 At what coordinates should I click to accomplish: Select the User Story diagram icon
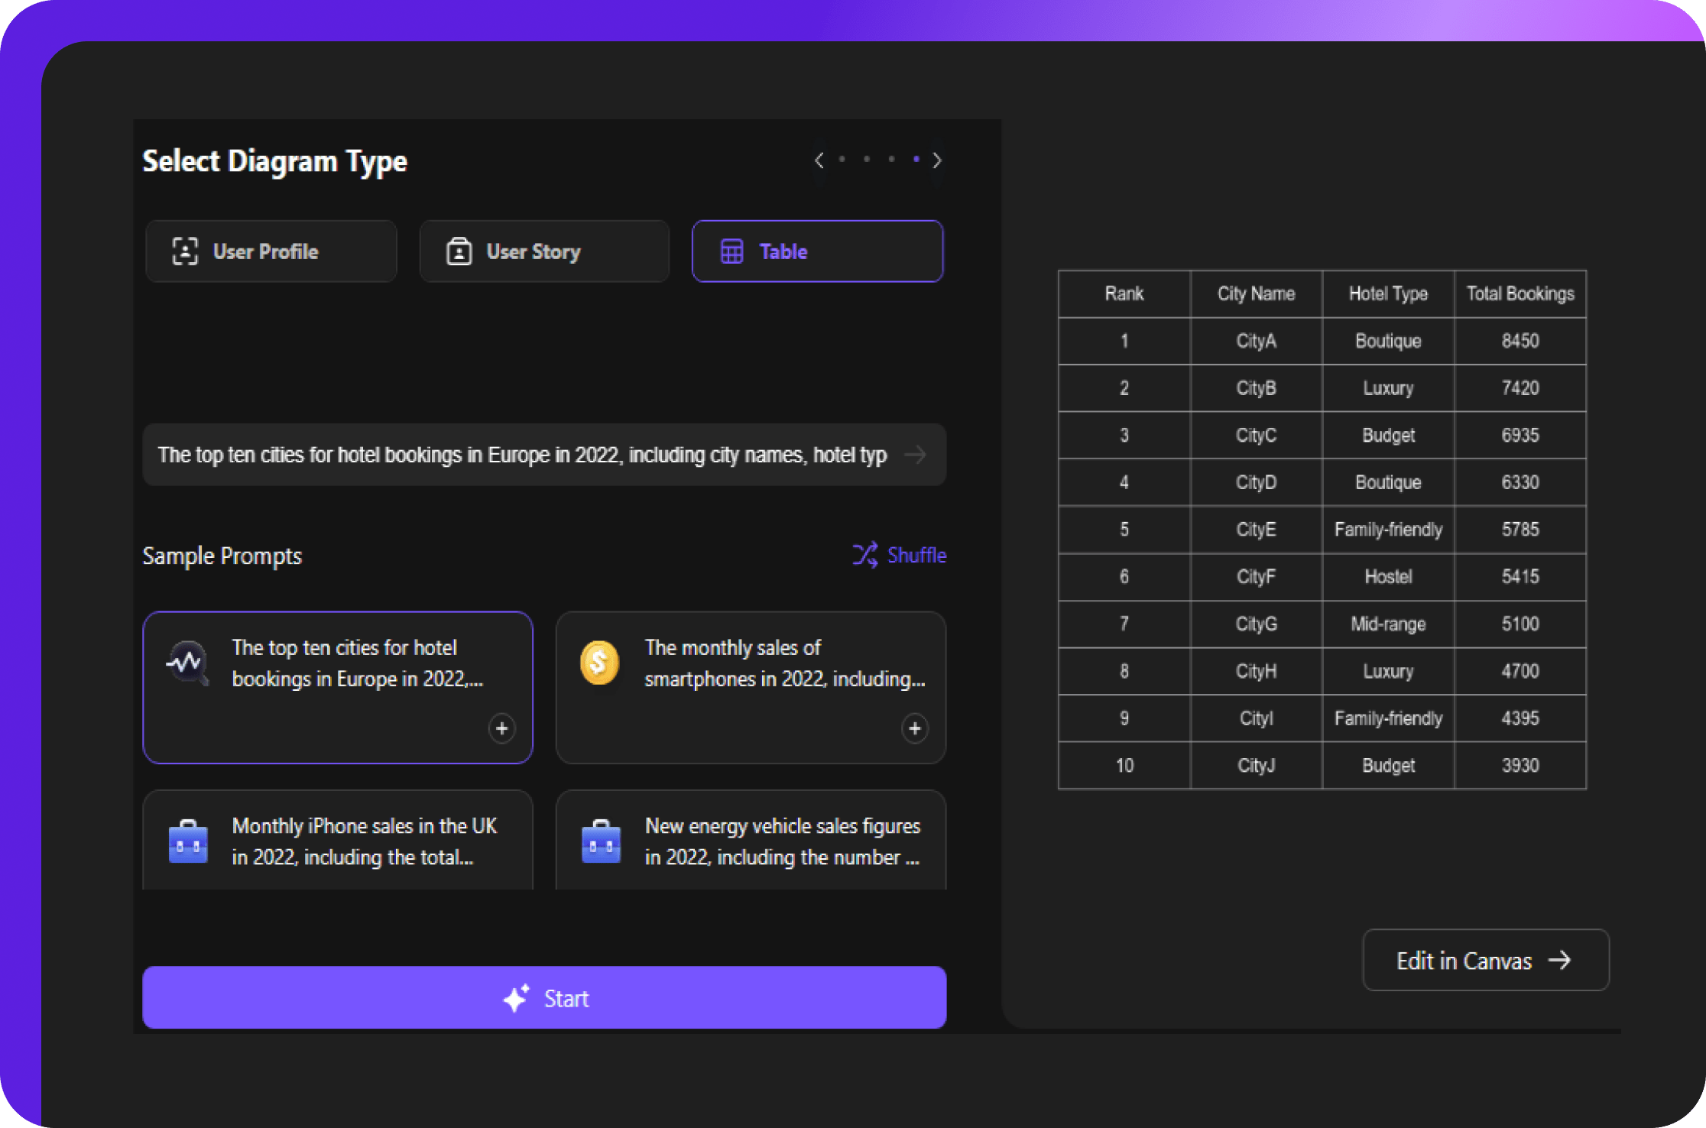[x=459, y=251]
